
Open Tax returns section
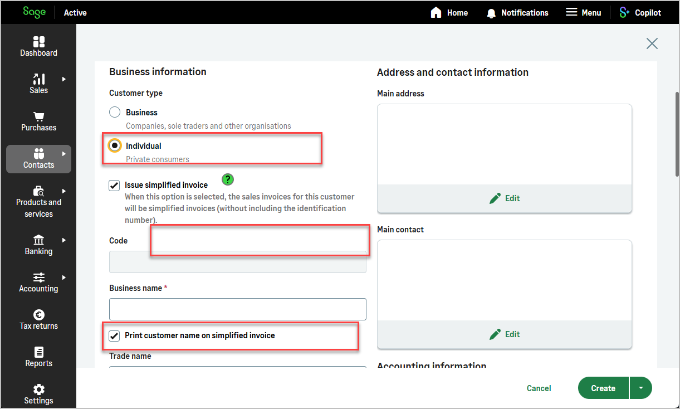click(x=38, y=320)
